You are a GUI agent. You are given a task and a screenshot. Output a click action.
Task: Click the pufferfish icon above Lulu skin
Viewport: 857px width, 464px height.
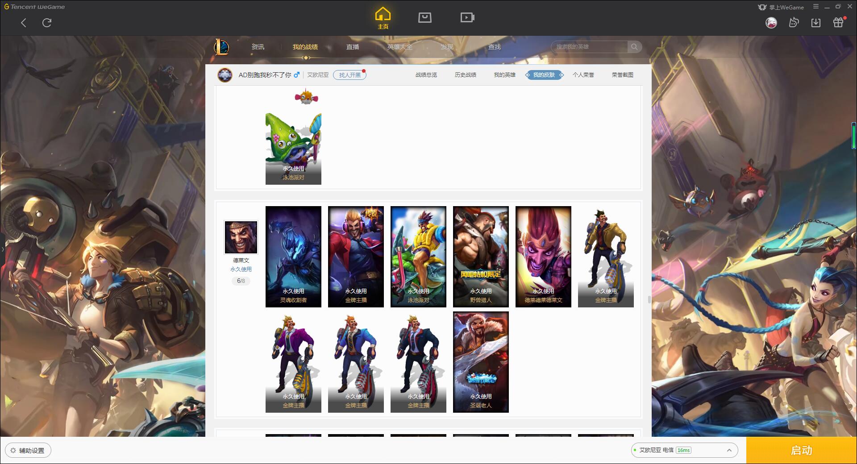[306, 97]
